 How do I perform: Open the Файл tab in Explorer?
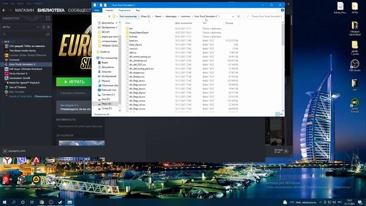coord(97,10)
